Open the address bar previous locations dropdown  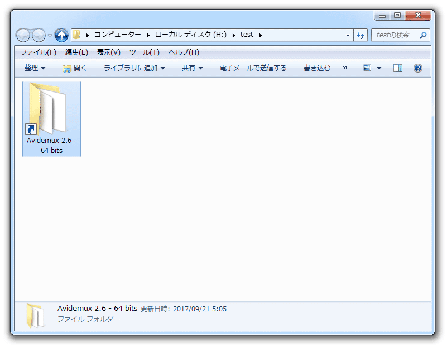pos(348,35)
